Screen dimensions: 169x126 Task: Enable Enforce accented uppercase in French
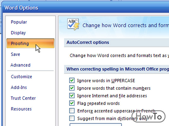(72, 111)
